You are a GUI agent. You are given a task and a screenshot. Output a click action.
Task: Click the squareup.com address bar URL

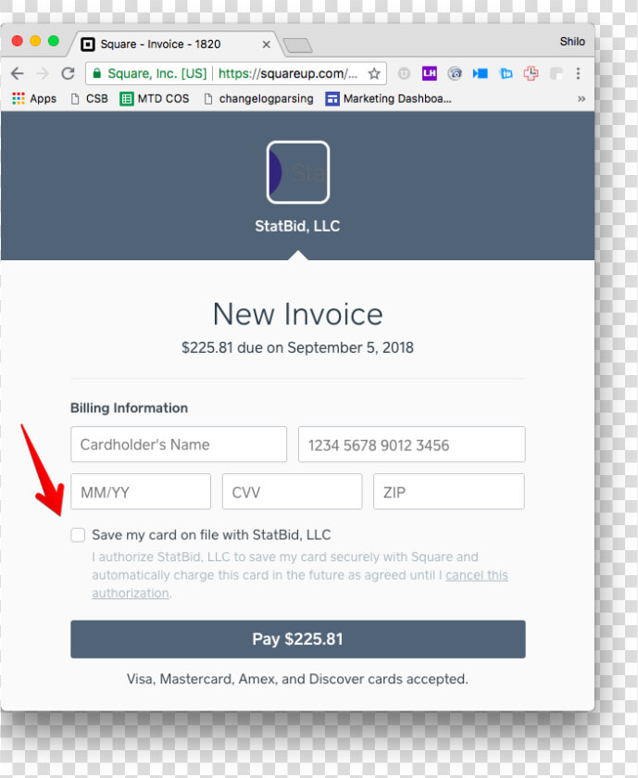[x=288, y=74]
